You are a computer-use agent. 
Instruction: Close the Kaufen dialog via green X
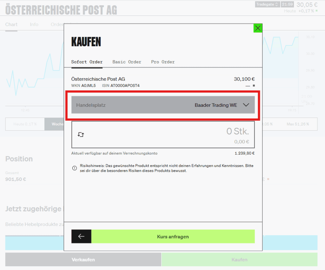[x=258, y=28]
